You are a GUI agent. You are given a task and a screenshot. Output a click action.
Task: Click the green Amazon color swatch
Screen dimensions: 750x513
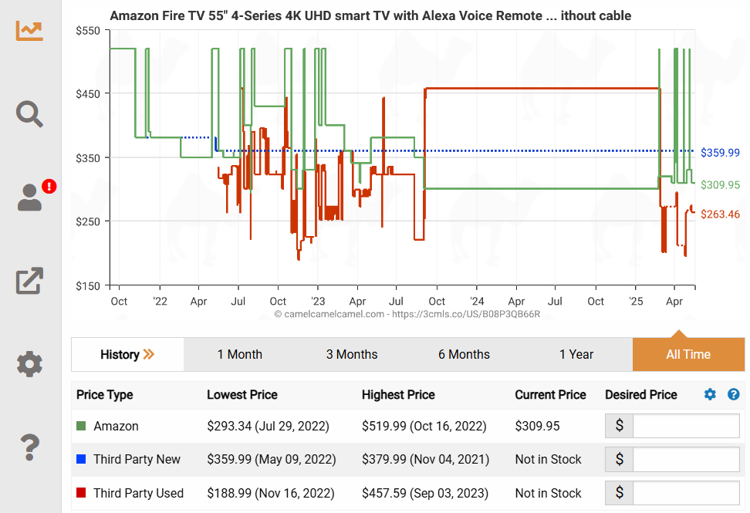(81, 426)
